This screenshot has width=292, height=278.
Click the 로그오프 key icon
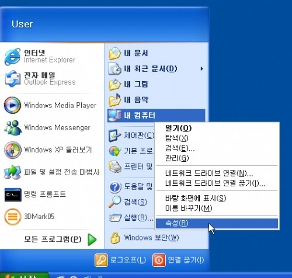tap(101, 260)
